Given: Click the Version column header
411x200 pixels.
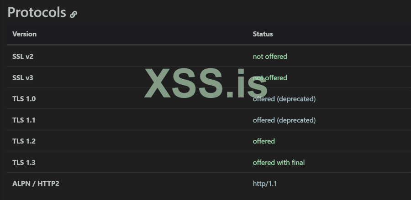Looking at the screenshot, I should (x=24, y=34).
